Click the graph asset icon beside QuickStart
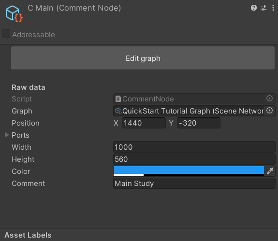The image size is (278, 241). 118,111
